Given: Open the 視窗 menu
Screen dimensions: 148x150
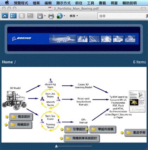Looking at the screenshot, I should [x=114, y=3].
